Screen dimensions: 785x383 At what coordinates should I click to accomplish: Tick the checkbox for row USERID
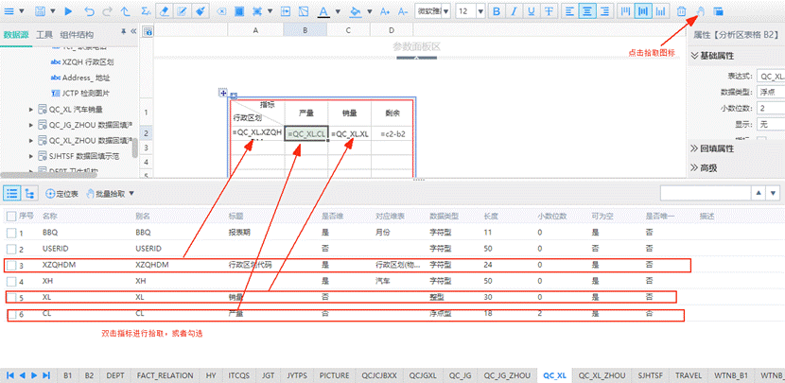point(11,249)
